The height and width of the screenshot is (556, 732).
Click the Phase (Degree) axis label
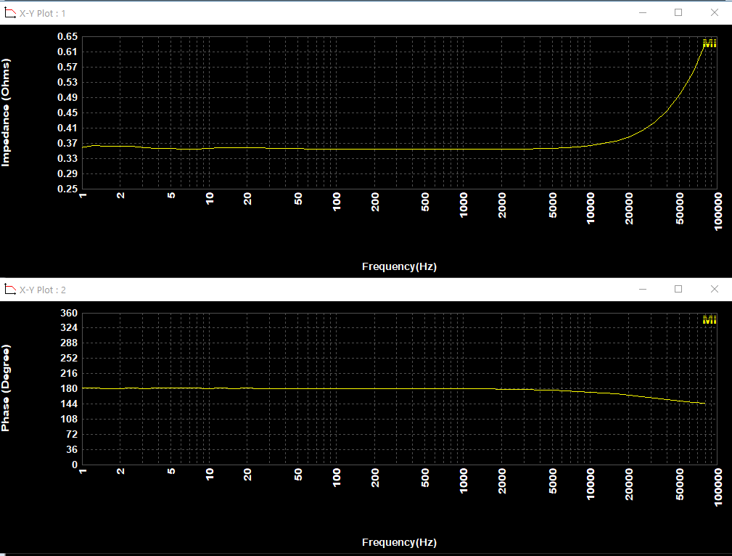click(7, 385)
